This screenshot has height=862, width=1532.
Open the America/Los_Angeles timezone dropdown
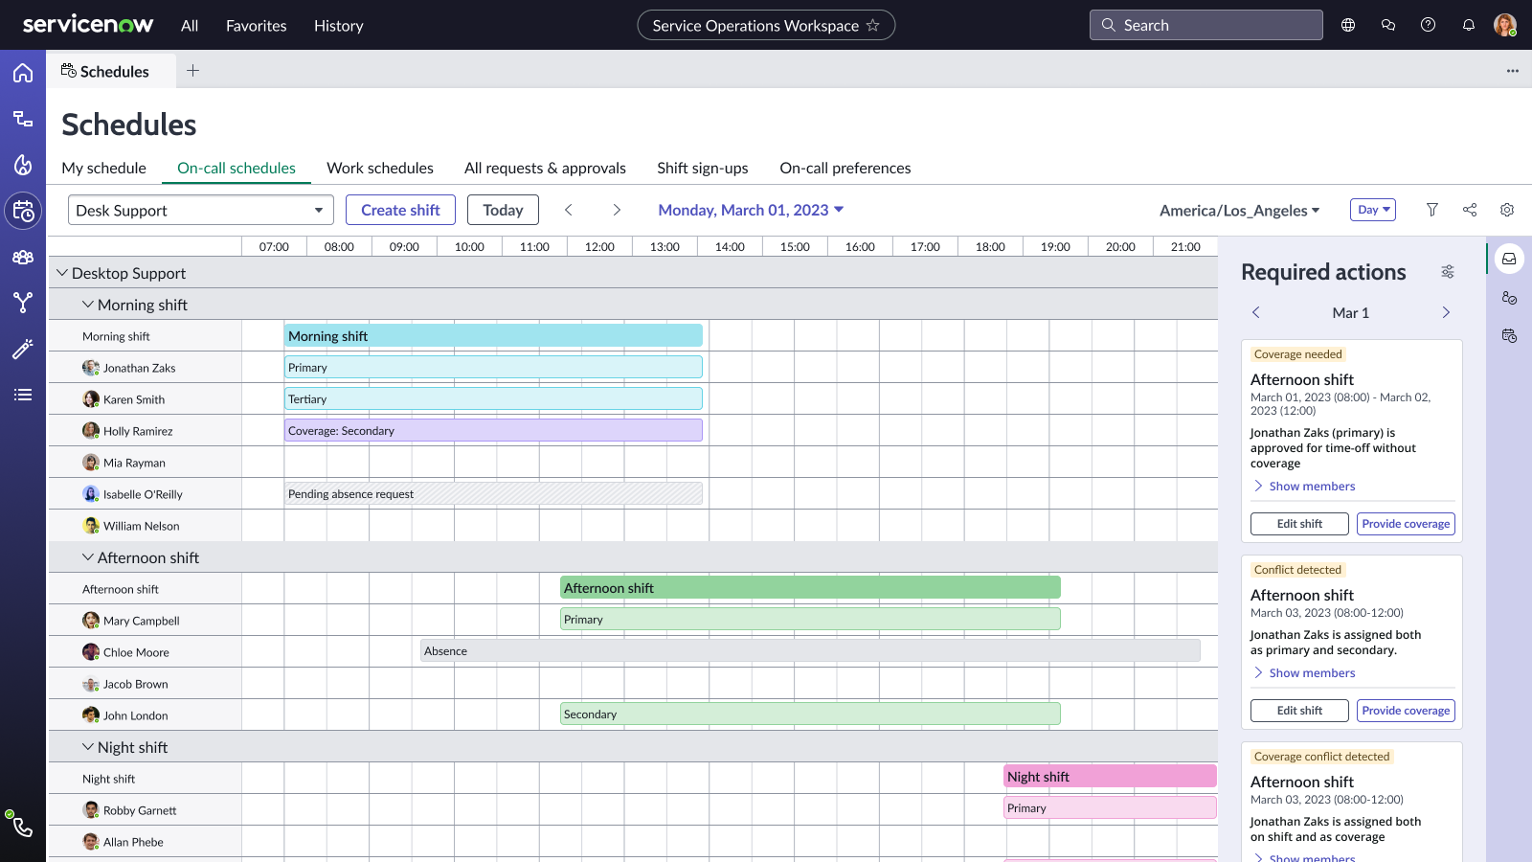(1240, 210)
